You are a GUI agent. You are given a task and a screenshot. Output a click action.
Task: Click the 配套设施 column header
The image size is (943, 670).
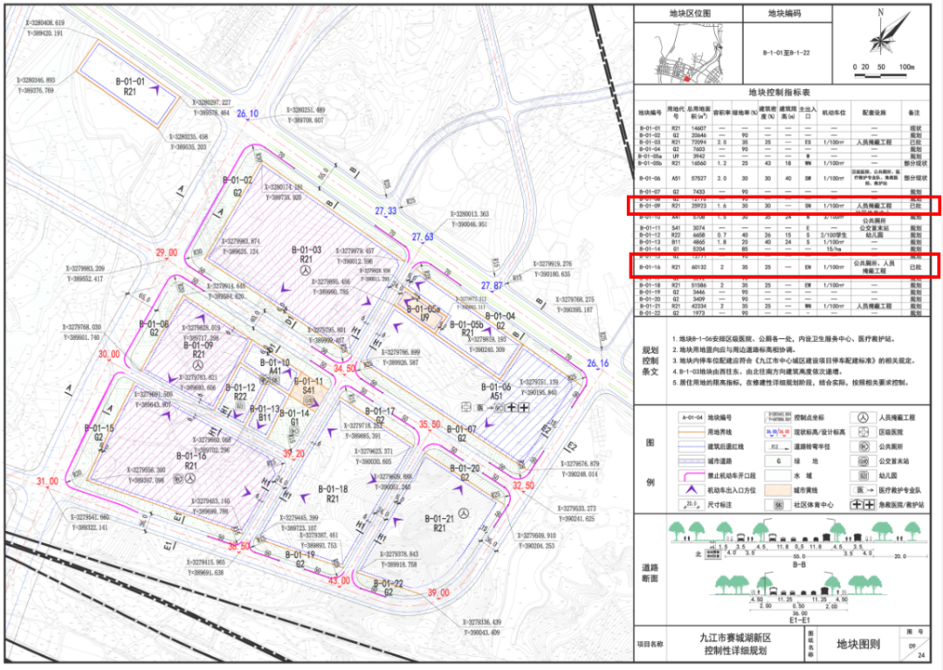(x=873, y=113)
